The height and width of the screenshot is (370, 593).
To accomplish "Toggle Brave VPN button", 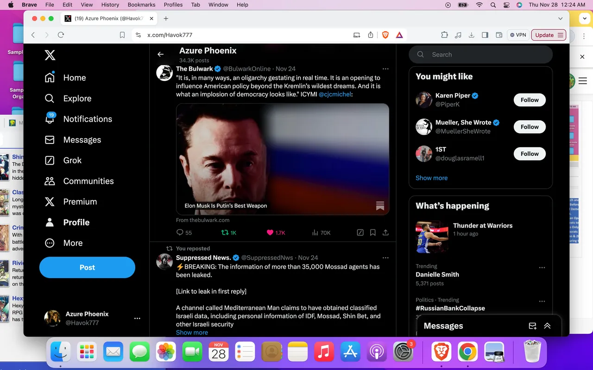I will tap(517, 35).
